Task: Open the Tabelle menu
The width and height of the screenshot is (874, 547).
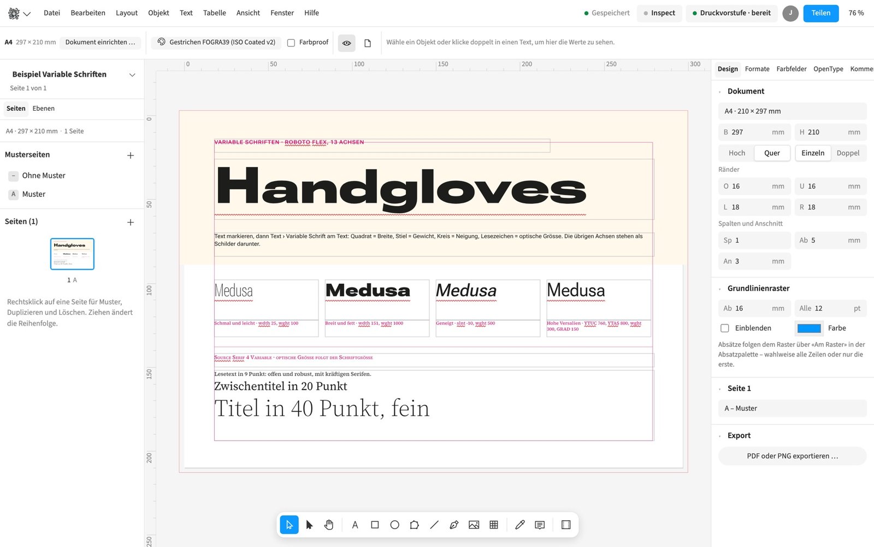Action: coord(215,13)
